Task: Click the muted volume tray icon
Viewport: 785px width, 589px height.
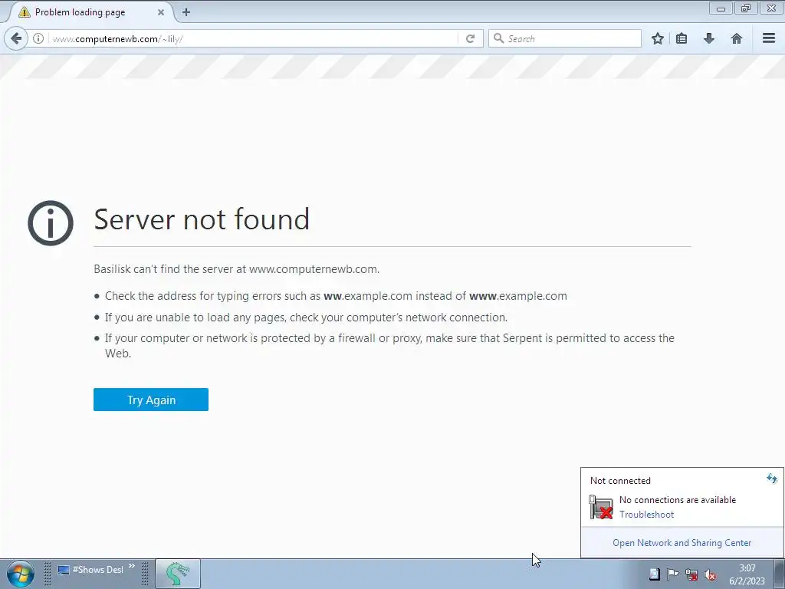Action: (709, 575)
